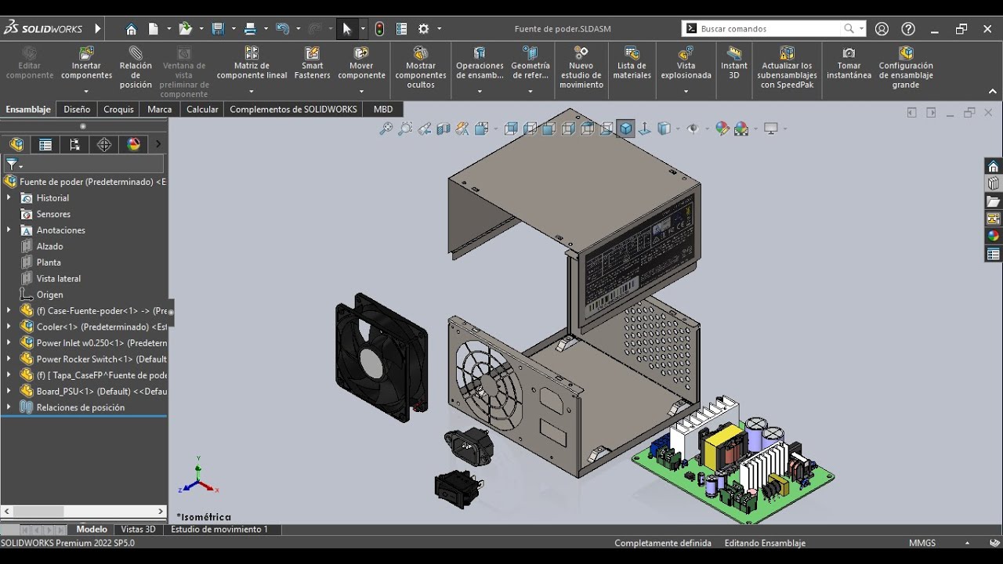Open the Vista explosionada tool
1003x564 pixels.
(686, 53)
